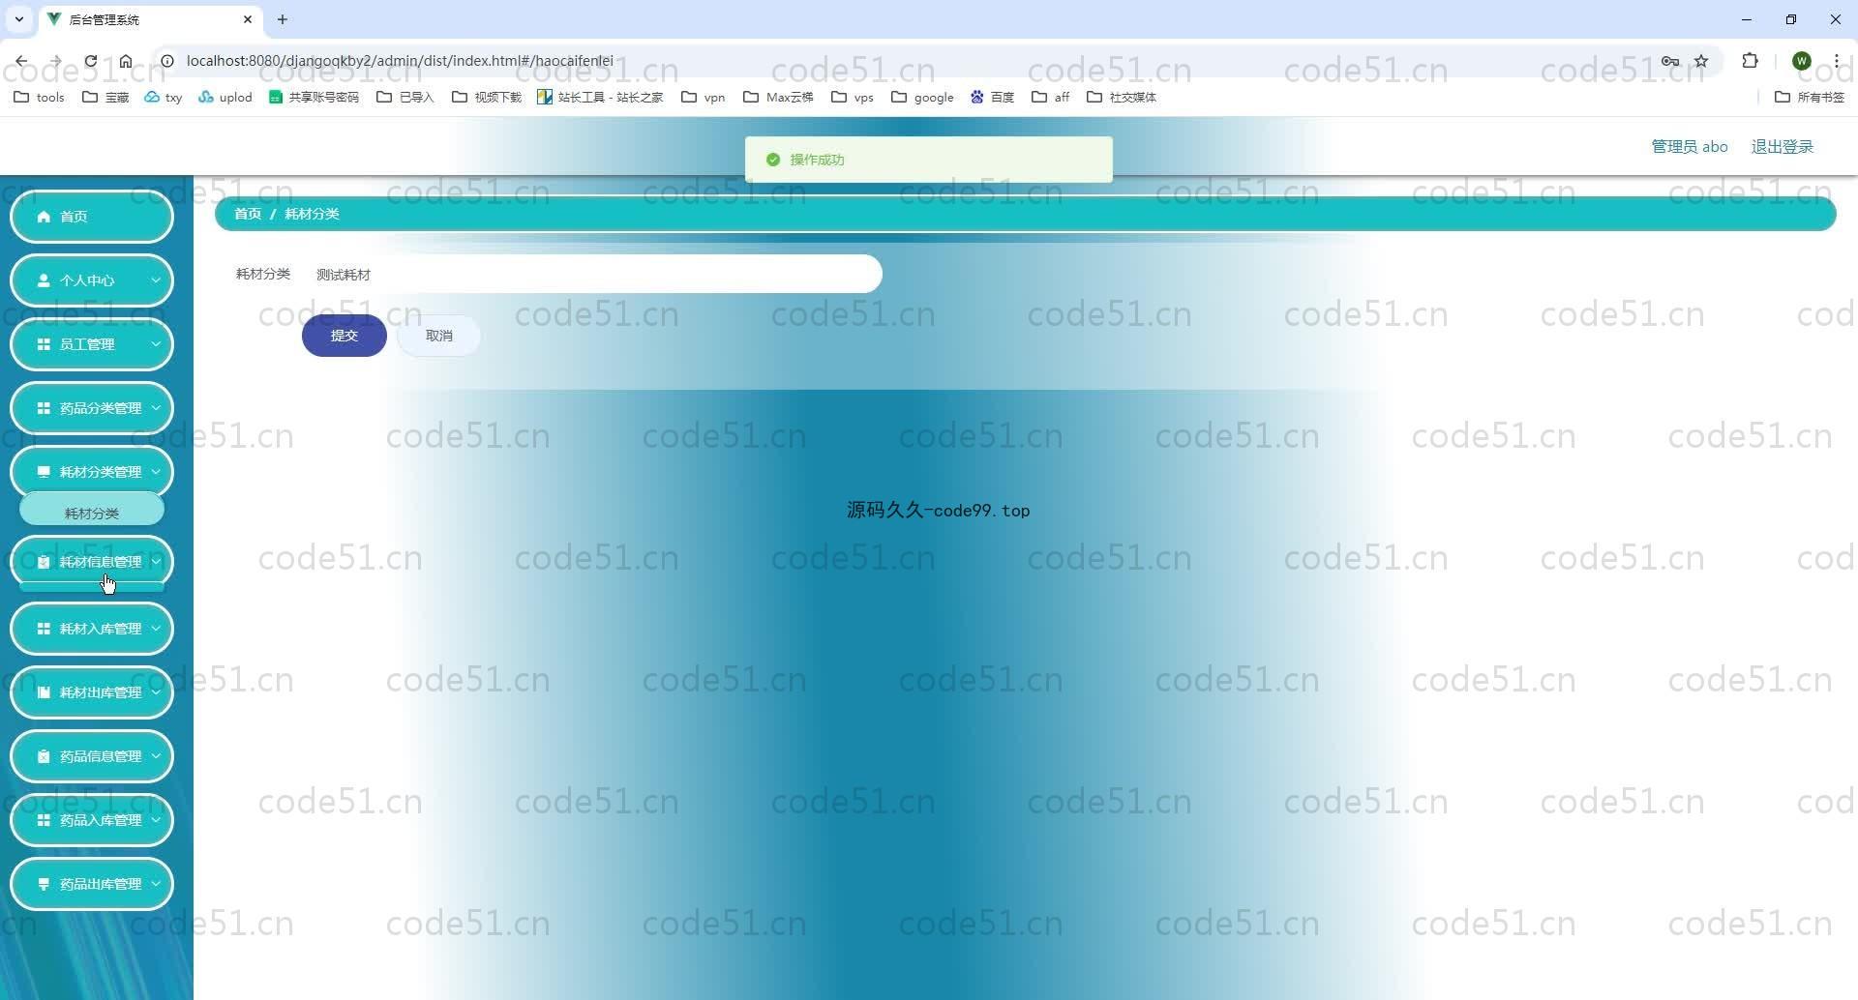View site information icon in address bar

click(166, 61)
